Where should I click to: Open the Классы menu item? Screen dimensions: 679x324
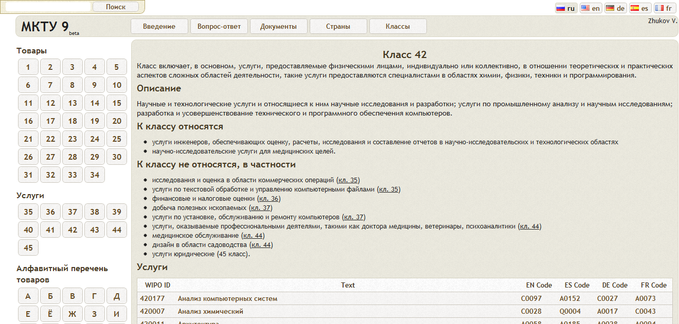click(x=398, y=27)
